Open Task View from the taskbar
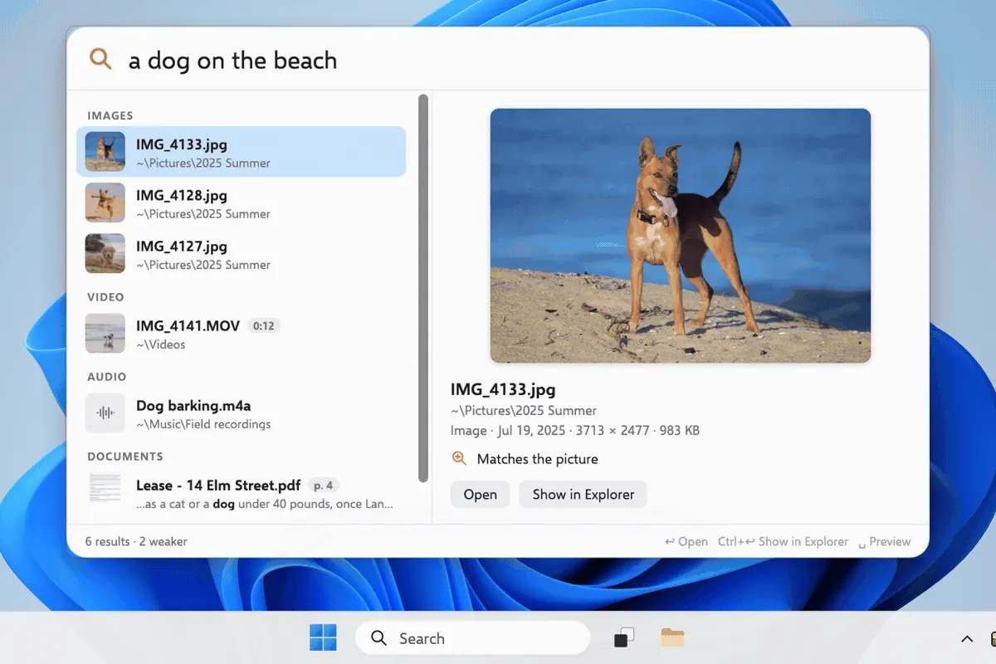Screen dimensions: 996x664 (x=624, y=637)
